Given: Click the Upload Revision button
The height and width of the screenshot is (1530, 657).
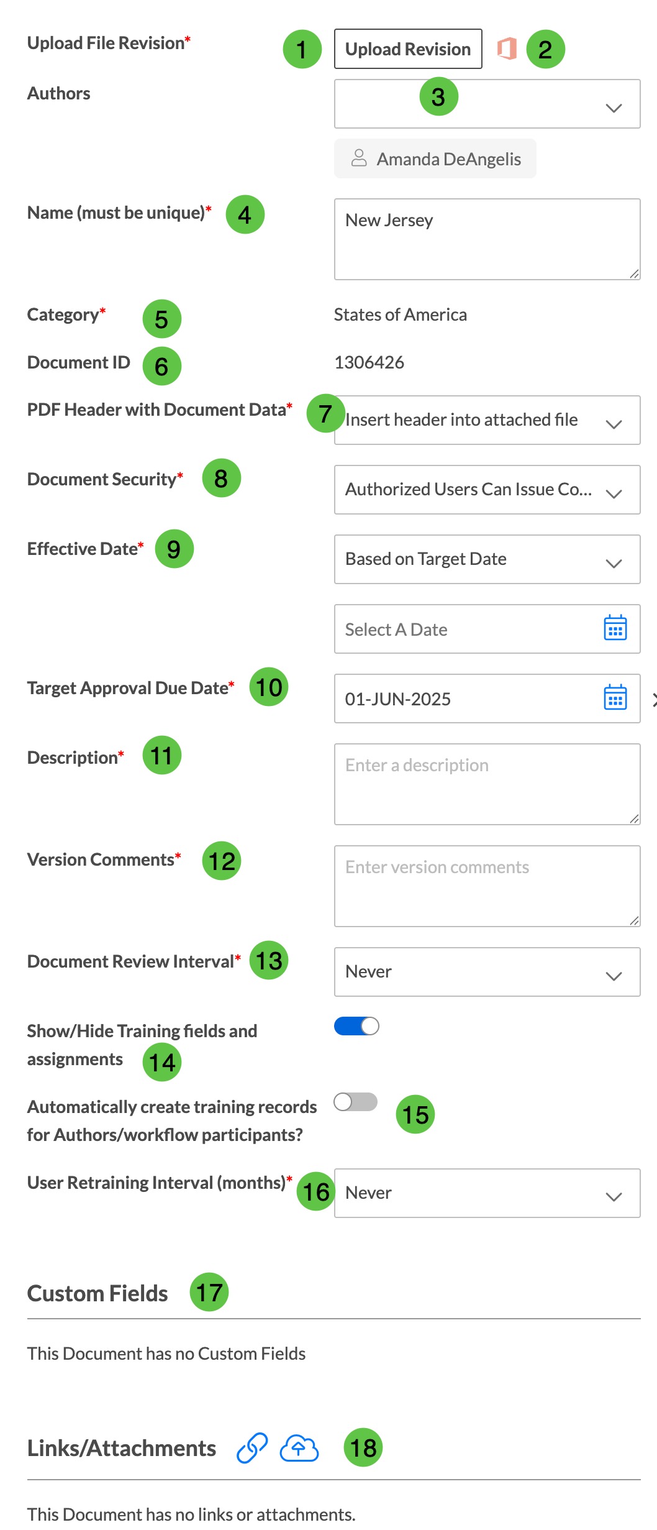Looking at the screenshot, I should point(408,48).
